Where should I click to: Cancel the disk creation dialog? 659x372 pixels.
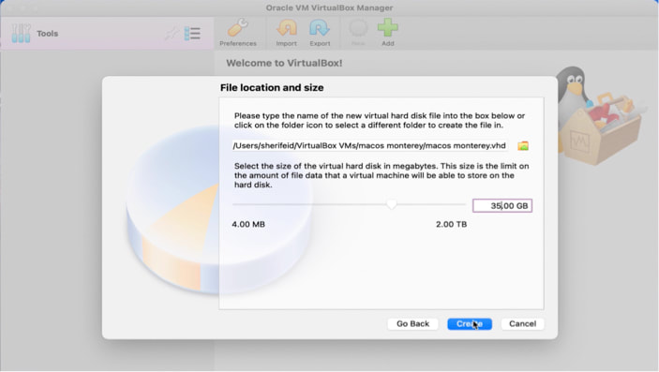(522, 323)
